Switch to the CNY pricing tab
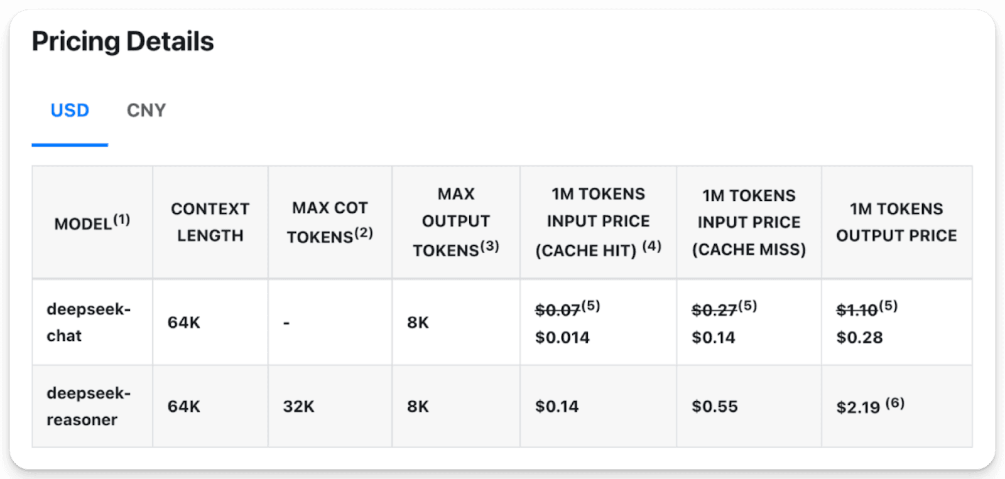The width and height of the screenshot is (1005, 479). coord(146,110)
